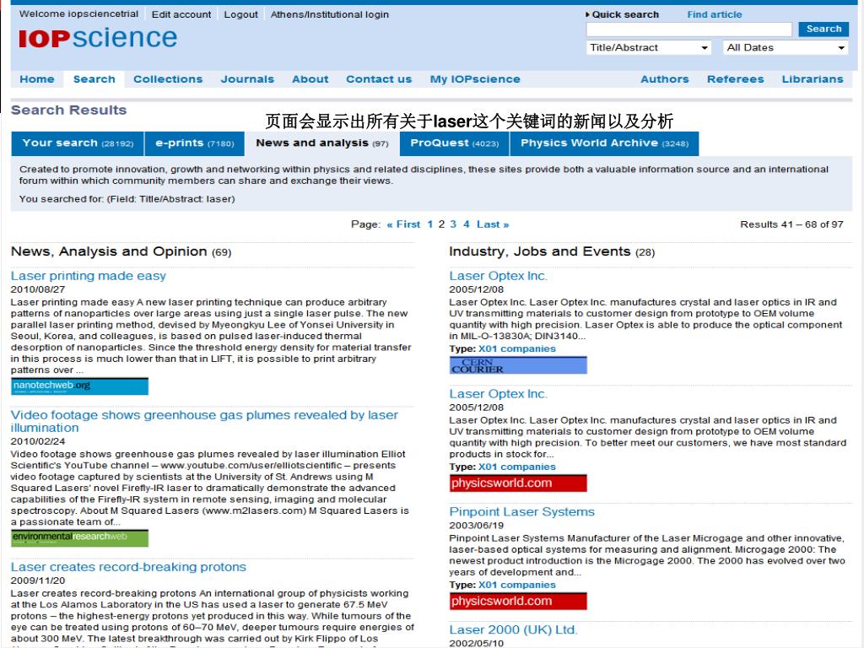Click the date 2010/08/27
864x648 pixels.
(x=38, y=289)
